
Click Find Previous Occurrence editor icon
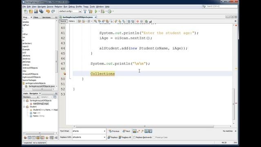click(100, 21)
